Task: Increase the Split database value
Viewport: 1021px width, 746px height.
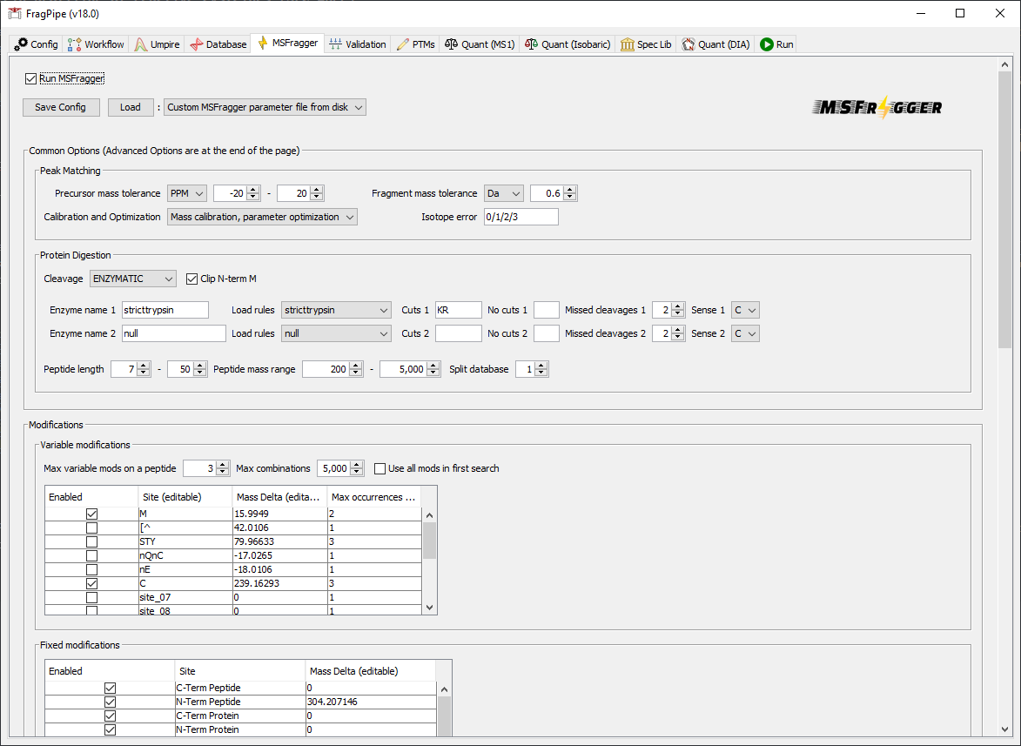Action: 541,366
